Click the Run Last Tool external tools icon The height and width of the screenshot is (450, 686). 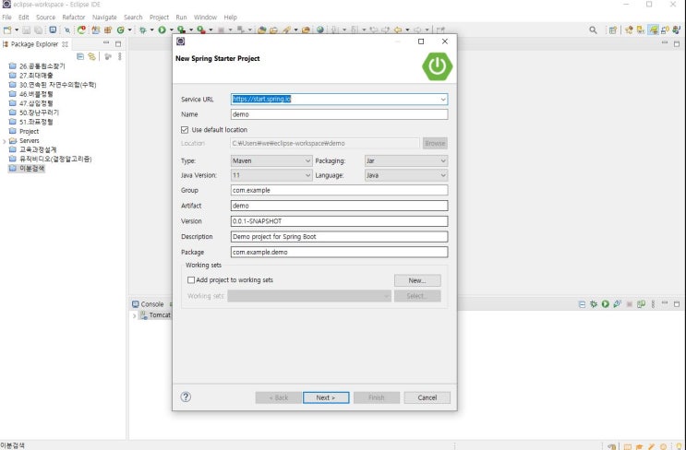pos(200,30)
